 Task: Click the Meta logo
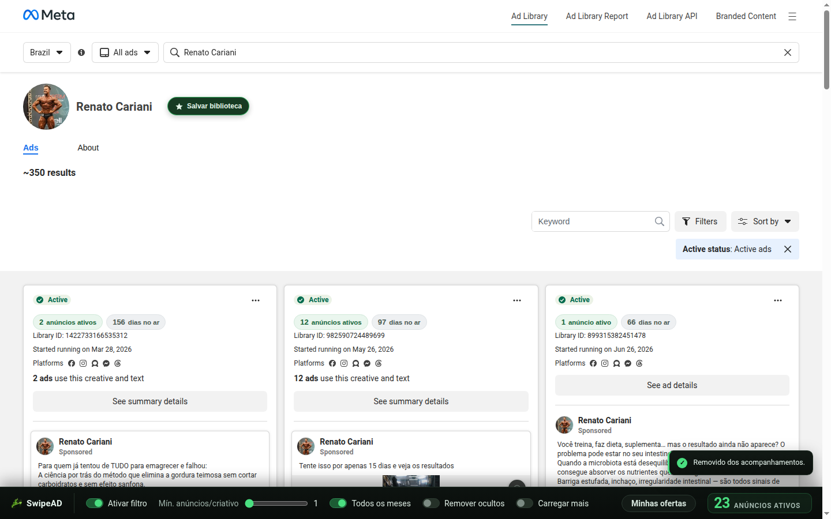pyautogui.click(x=49, y=15)
